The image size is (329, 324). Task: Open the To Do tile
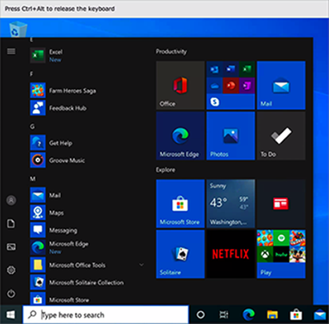[x=281, y=136]
